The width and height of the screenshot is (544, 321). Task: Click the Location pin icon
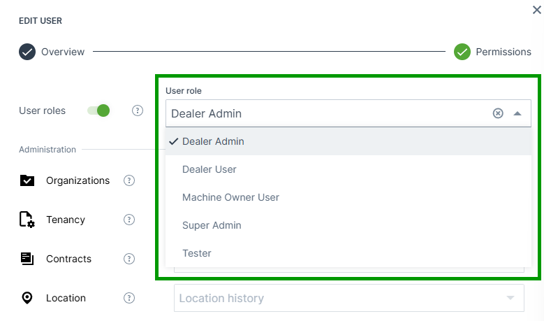(x=27, y=298)
